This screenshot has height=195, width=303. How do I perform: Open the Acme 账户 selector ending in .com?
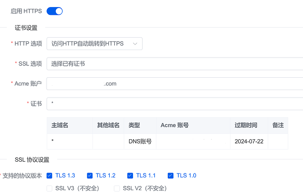[175, 84]
